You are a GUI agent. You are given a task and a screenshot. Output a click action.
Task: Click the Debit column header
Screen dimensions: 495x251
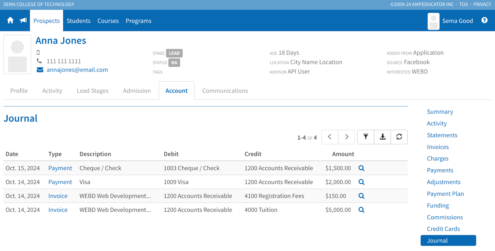pos(171,154)
